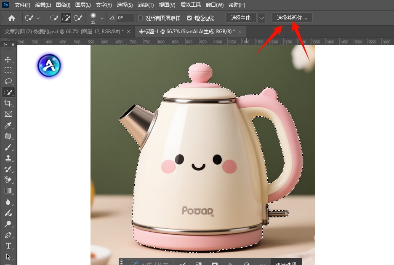Open the brush size picker dropdown
The image size is (394, 265).
(101, 18)
